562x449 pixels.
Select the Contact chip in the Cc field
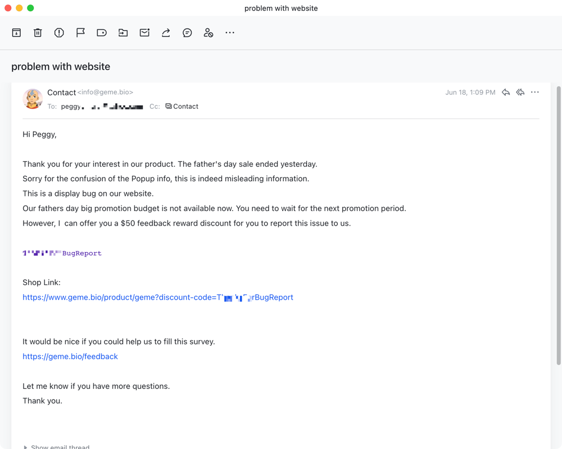coord(182,106)
